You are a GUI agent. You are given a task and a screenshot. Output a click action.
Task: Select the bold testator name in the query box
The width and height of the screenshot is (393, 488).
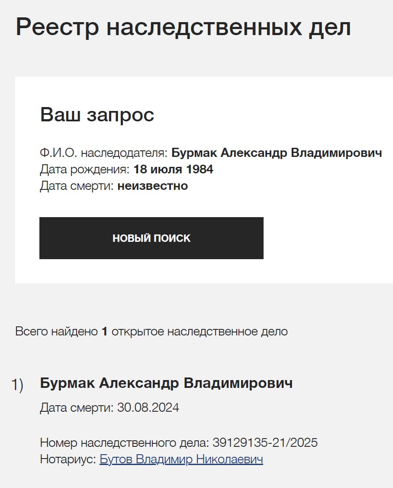click(x=277, y=153)
